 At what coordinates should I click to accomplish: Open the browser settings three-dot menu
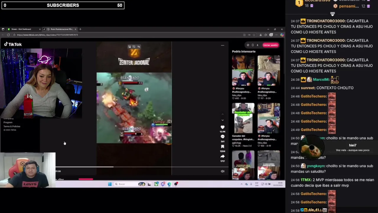(276, 35)
